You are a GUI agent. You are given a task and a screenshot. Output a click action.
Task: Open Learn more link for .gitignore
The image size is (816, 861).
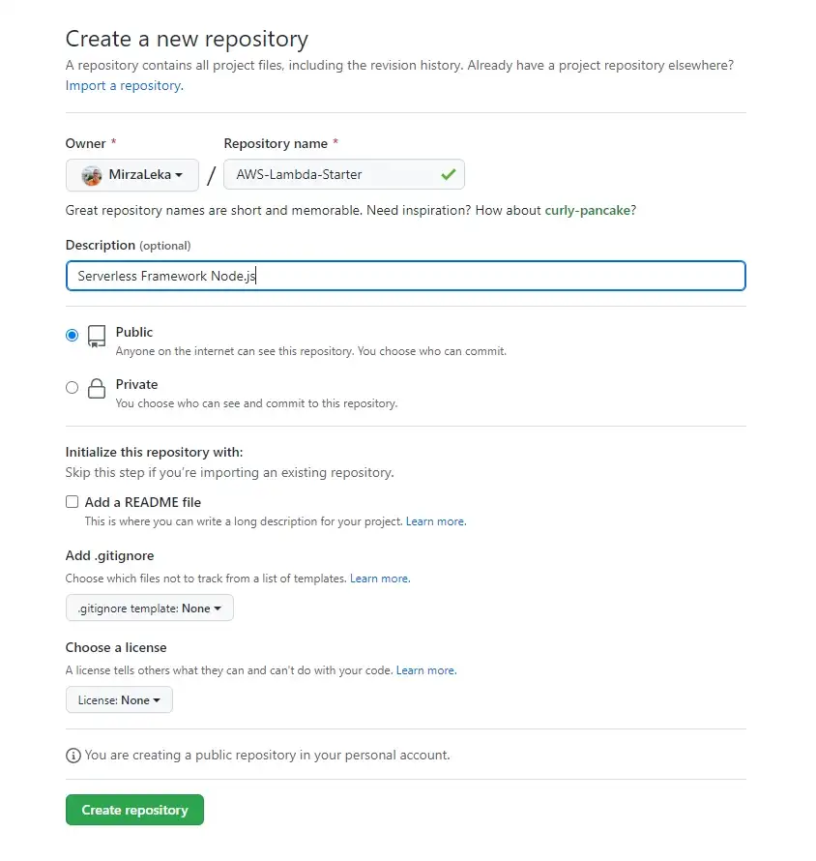click(x=379, y=579)
